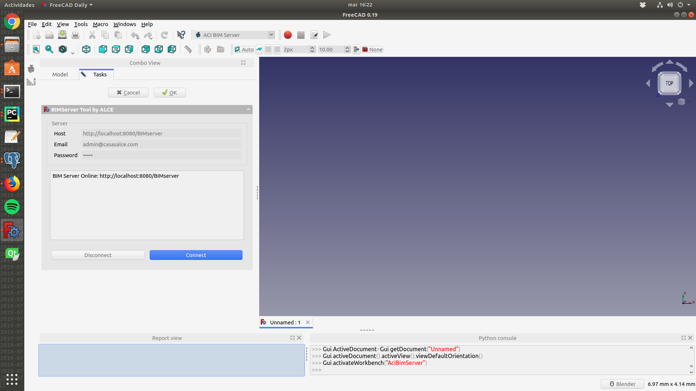
Task: Open the Macro menu
Action: pyautogui.click(x=100, y=24)
